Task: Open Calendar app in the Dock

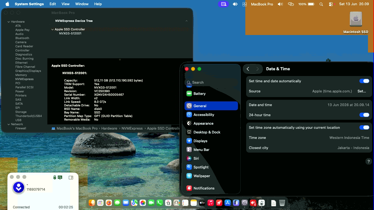Action: [168, 203]
